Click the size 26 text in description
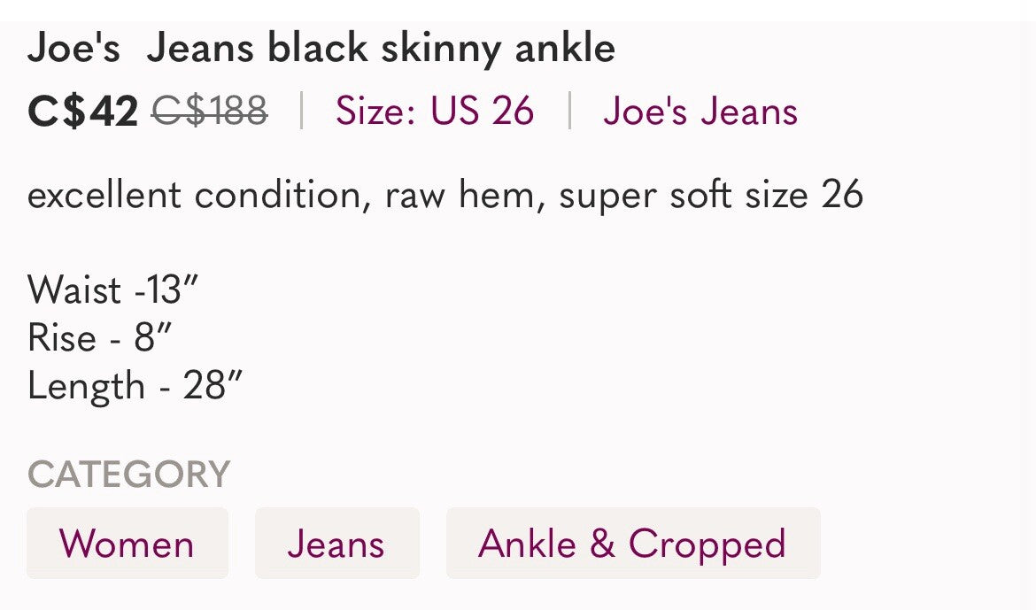Viewport: 1036px width, 610px height. pyautogui.click(x=803, y=193)
